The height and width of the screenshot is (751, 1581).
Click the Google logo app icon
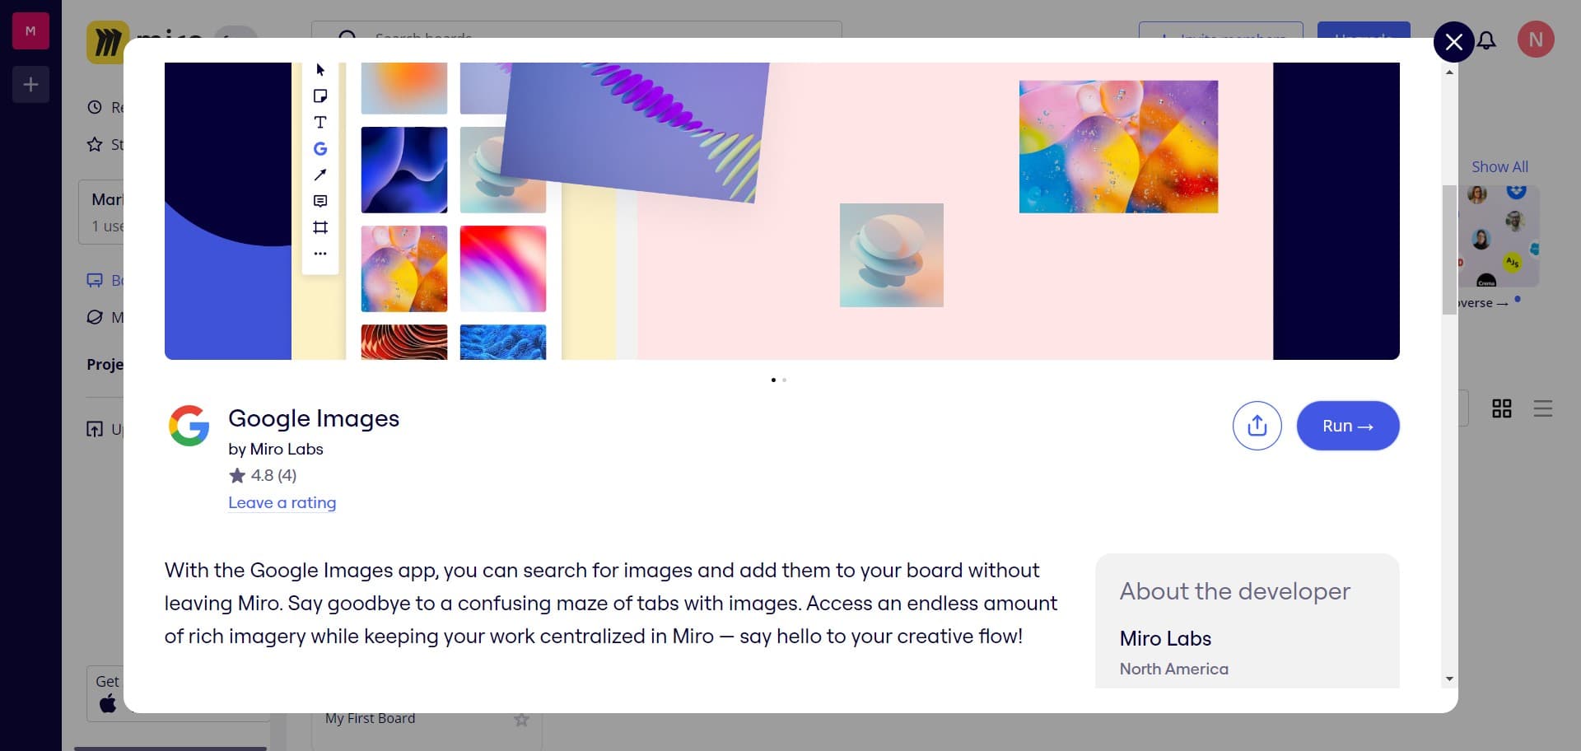(189, 426)
